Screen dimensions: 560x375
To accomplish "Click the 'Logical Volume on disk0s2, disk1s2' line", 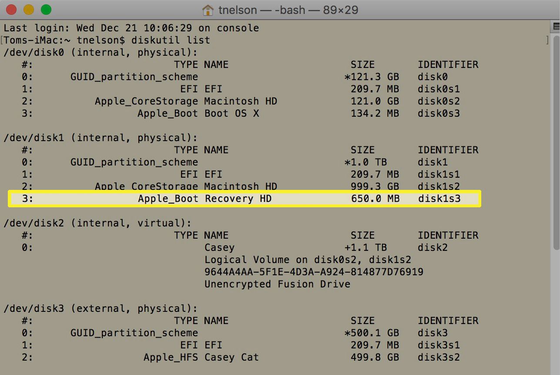I will coord(308,260).
